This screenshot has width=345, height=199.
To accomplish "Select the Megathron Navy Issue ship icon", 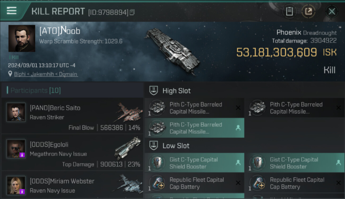I will 128,149.
